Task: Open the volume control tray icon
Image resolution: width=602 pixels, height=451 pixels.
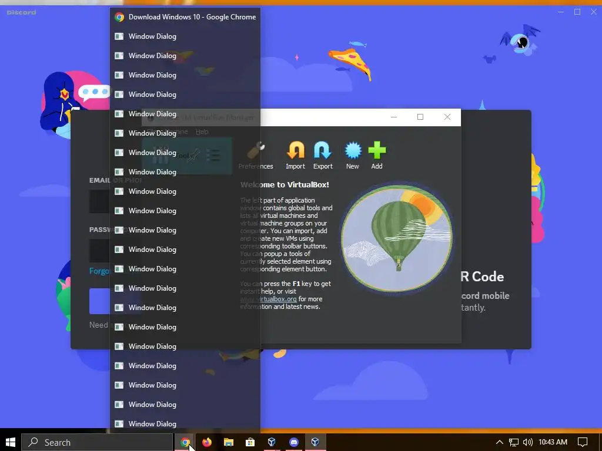Action: (528, 442)
